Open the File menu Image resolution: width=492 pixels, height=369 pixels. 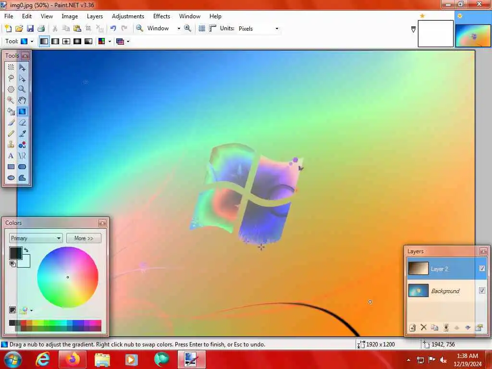9,16
